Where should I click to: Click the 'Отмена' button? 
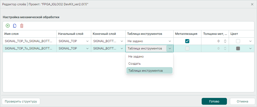(x=242, y=101)
